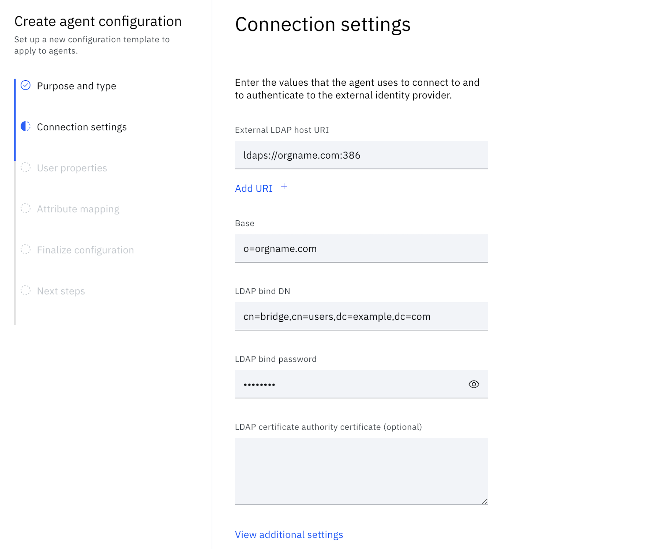Focus the Base input field
This screenshot has width=653, height=549.
361,248
